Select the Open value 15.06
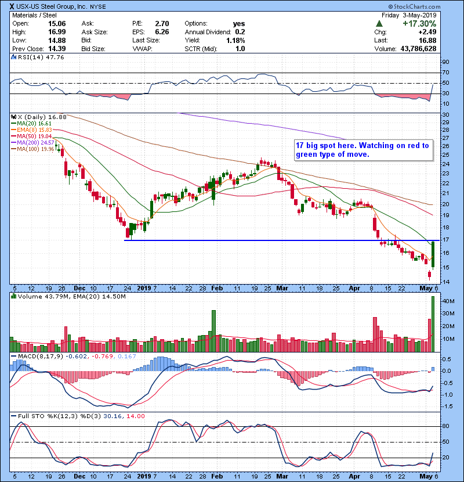This screenshot has width=464, height=482. pos(57,24)
